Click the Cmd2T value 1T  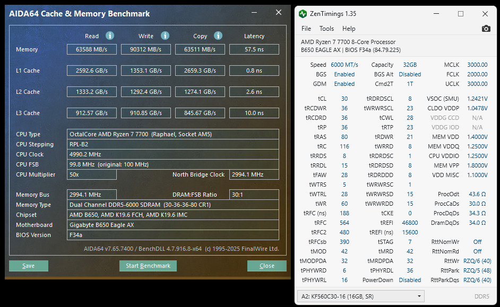[x=410, y=84]
